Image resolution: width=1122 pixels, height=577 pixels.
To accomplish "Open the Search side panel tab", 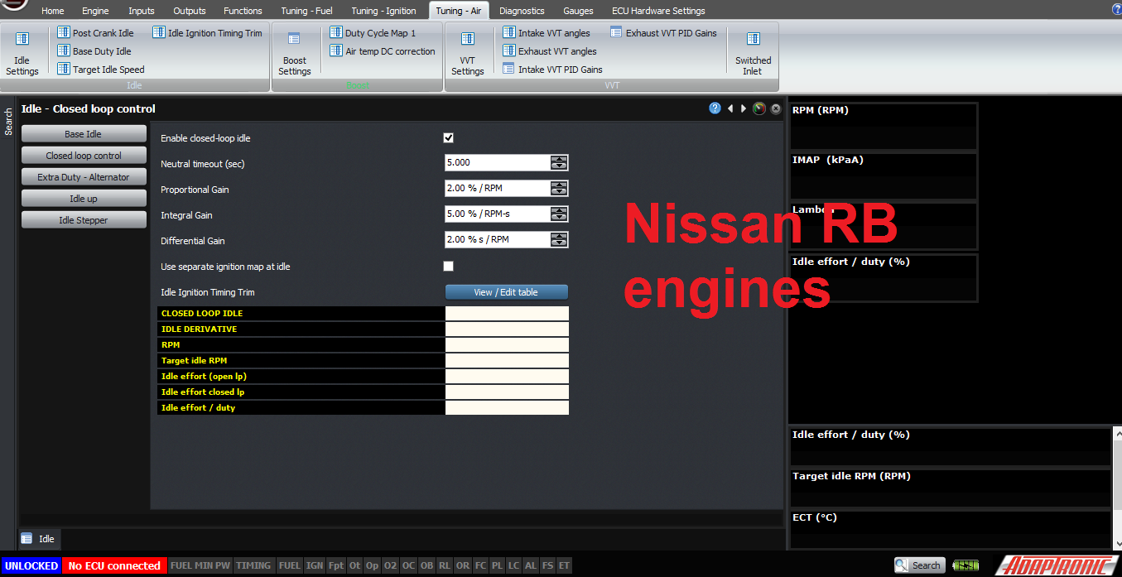I will click(8, 122).
